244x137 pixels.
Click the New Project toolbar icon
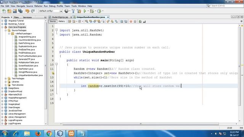[9, 11]
